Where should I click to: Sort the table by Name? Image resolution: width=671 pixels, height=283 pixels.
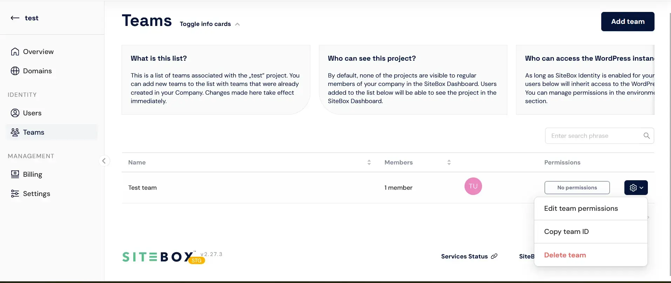[369, 162]
